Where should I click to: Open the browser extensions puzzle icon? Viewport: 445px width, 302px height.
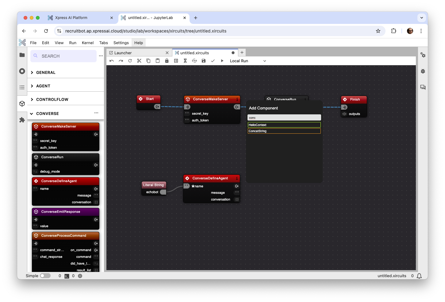pos(394,31)
